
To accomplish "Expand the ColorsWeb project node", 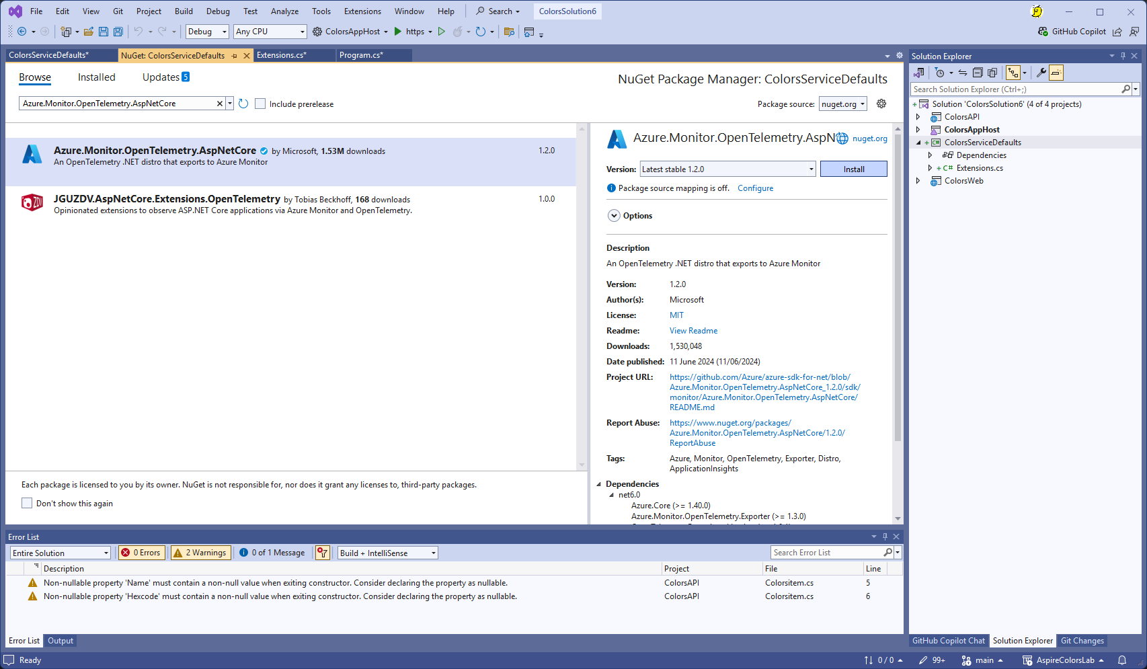I will (918, 181).
